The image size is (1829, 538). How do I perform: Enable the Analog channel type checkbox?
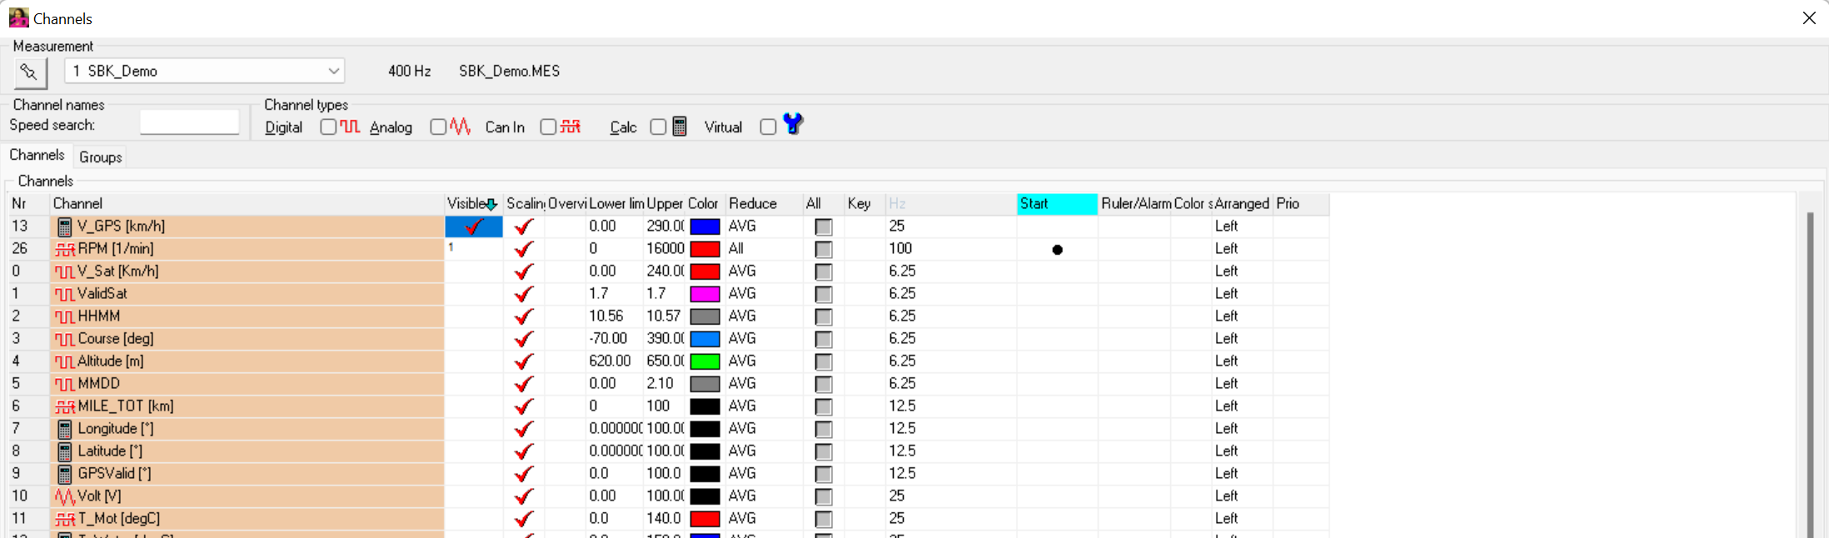coord(438,127)
